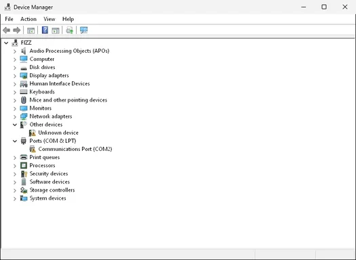The height and width of the screenshot is (260, 356).
Task: Select the Mice and other pointing devices label
Action: tap(68, 100)
